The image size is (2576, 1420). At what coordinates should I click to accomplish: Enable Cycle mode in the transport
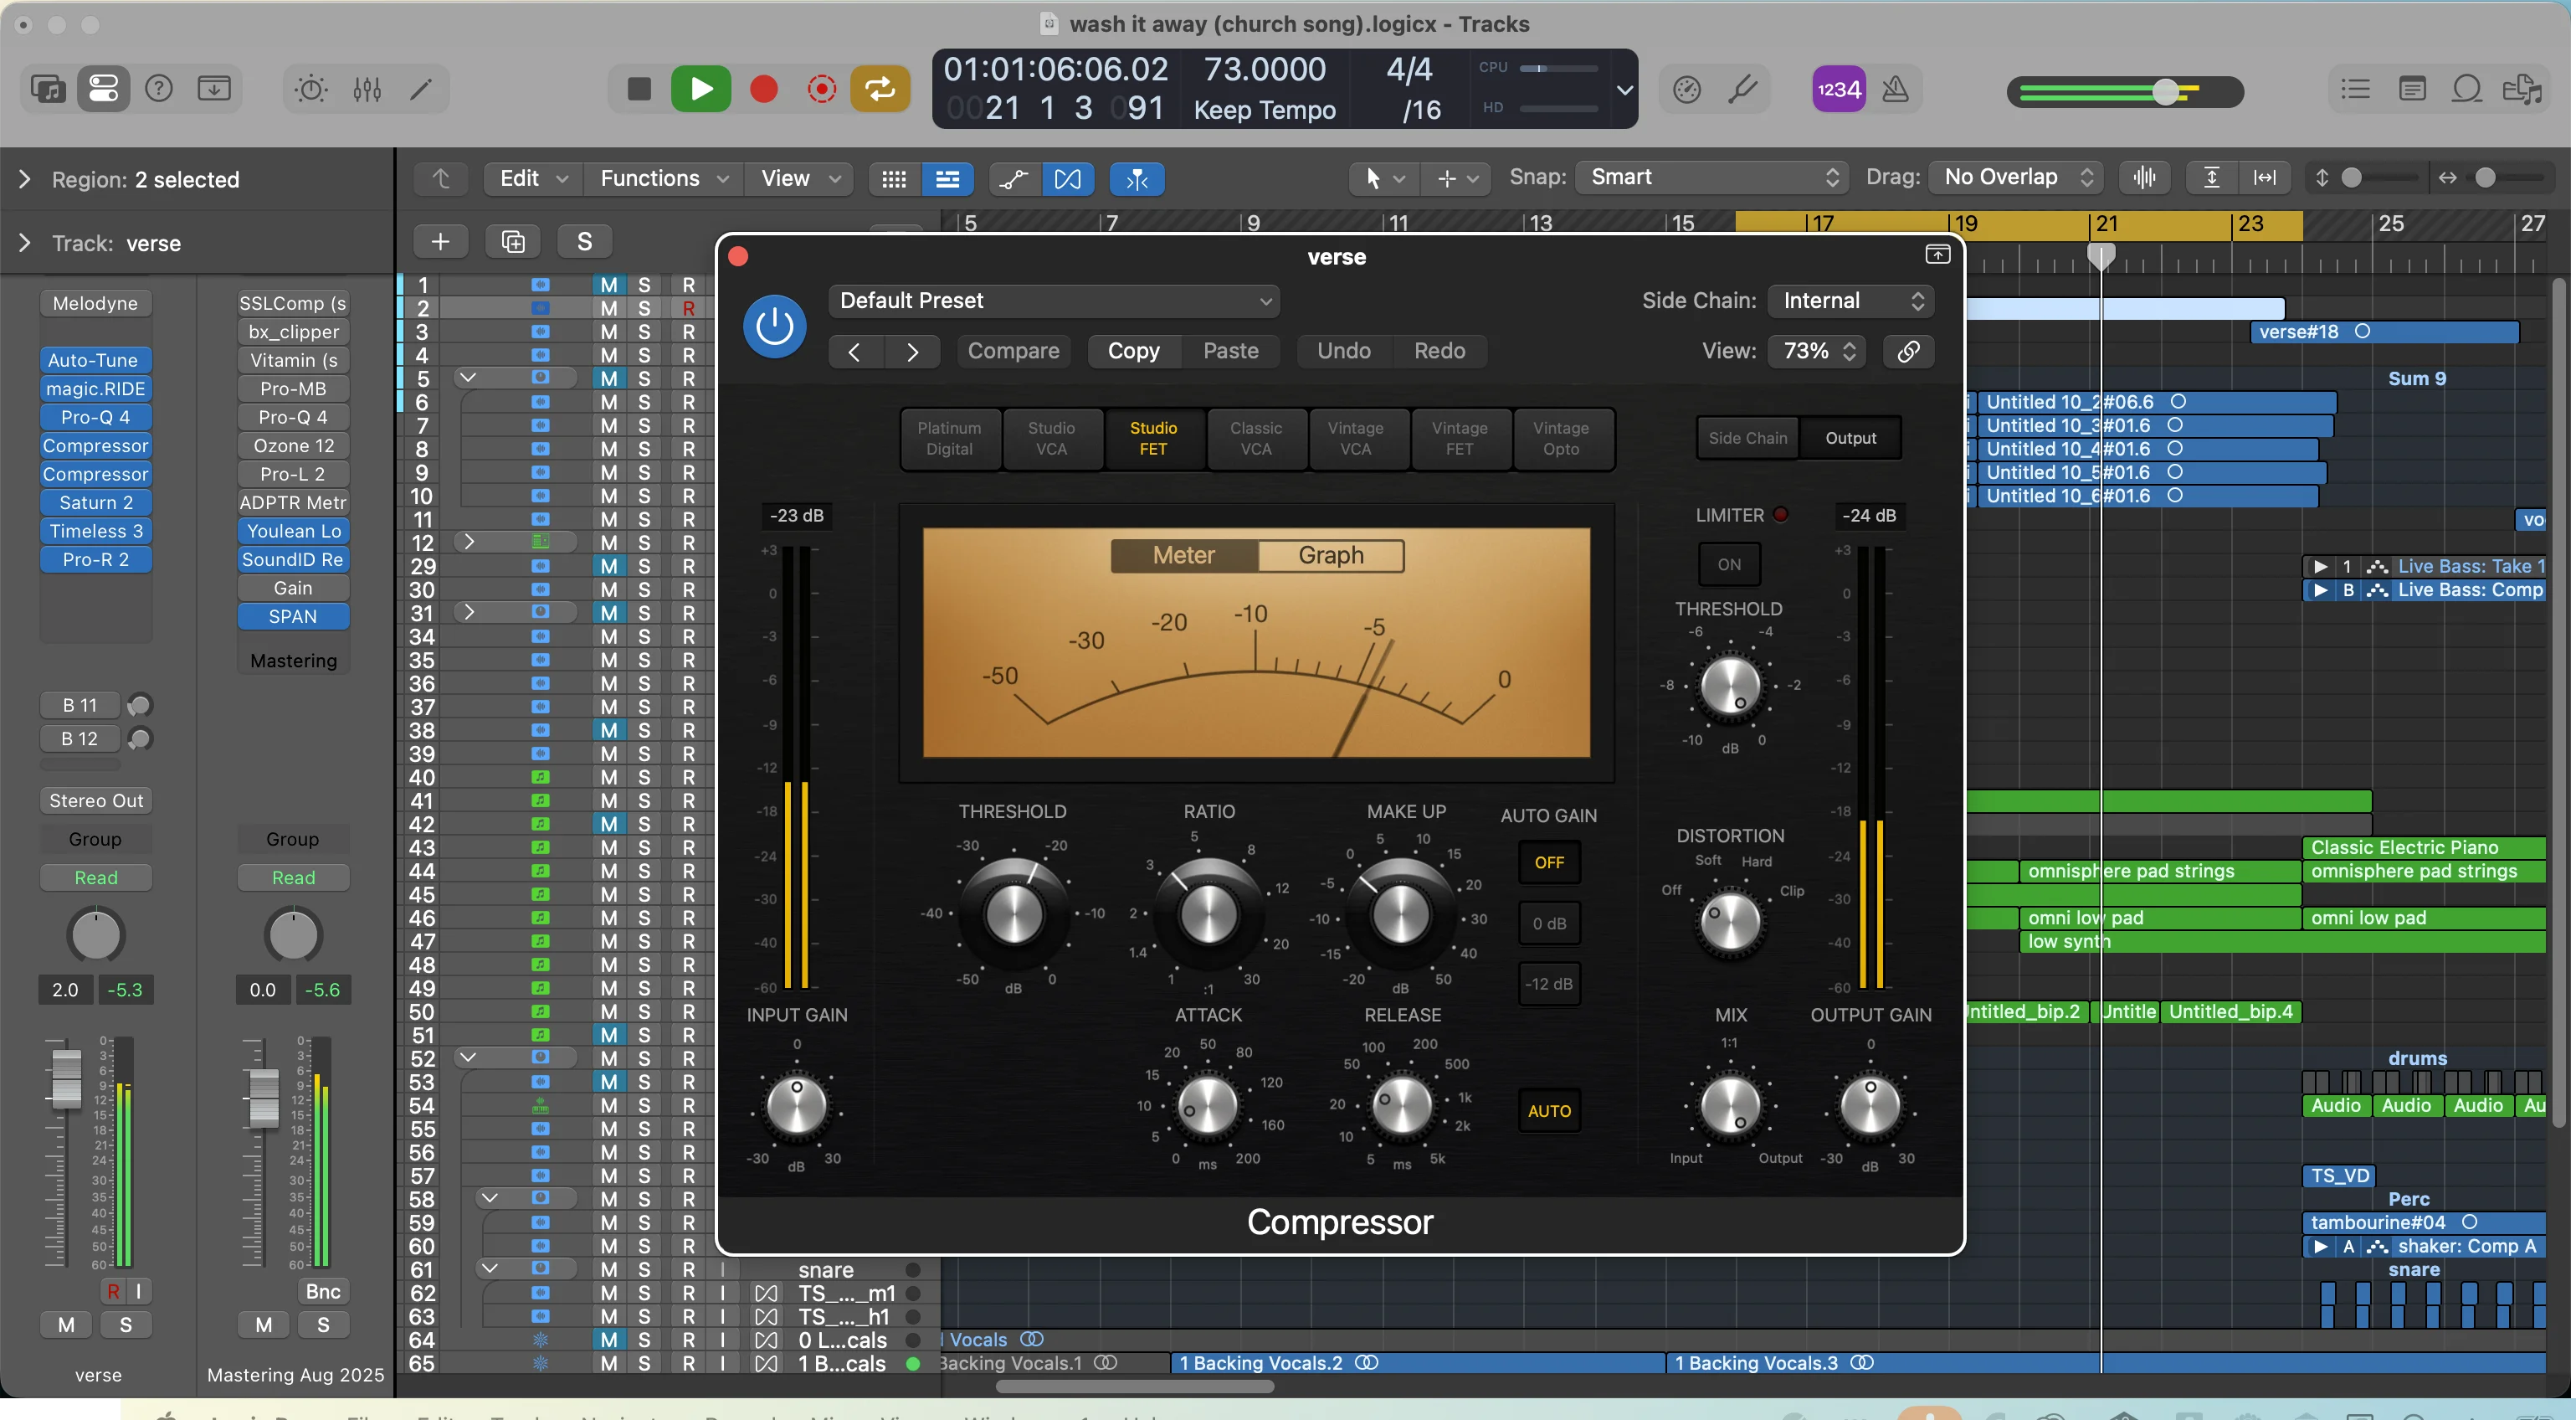click(880, 88)
